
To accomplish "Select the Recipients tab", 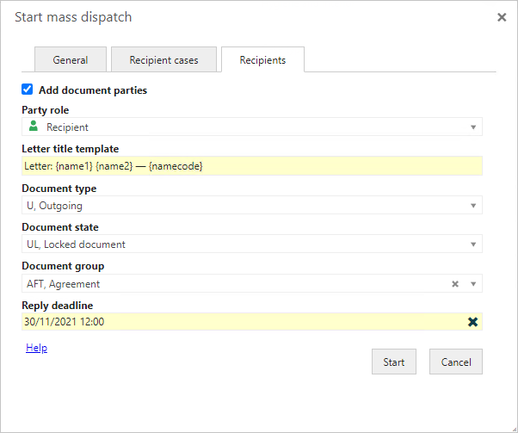I will coord(262,60).
